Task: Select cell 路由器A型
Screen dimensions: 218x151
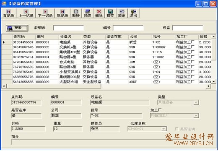Action: (x=70, y=57)
